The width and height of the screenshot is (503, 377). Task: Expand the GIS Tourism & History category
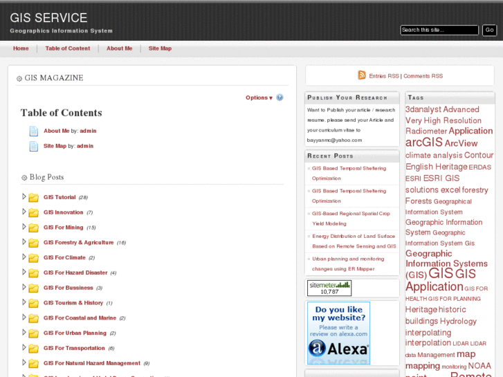coord(24,302)
